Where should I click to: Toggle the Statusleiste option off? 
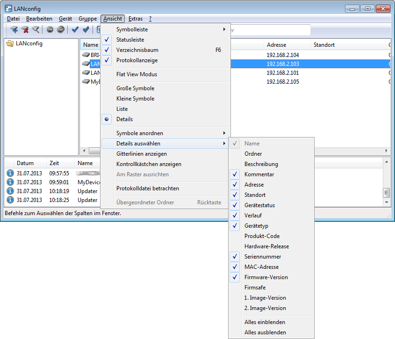(130, 40)
